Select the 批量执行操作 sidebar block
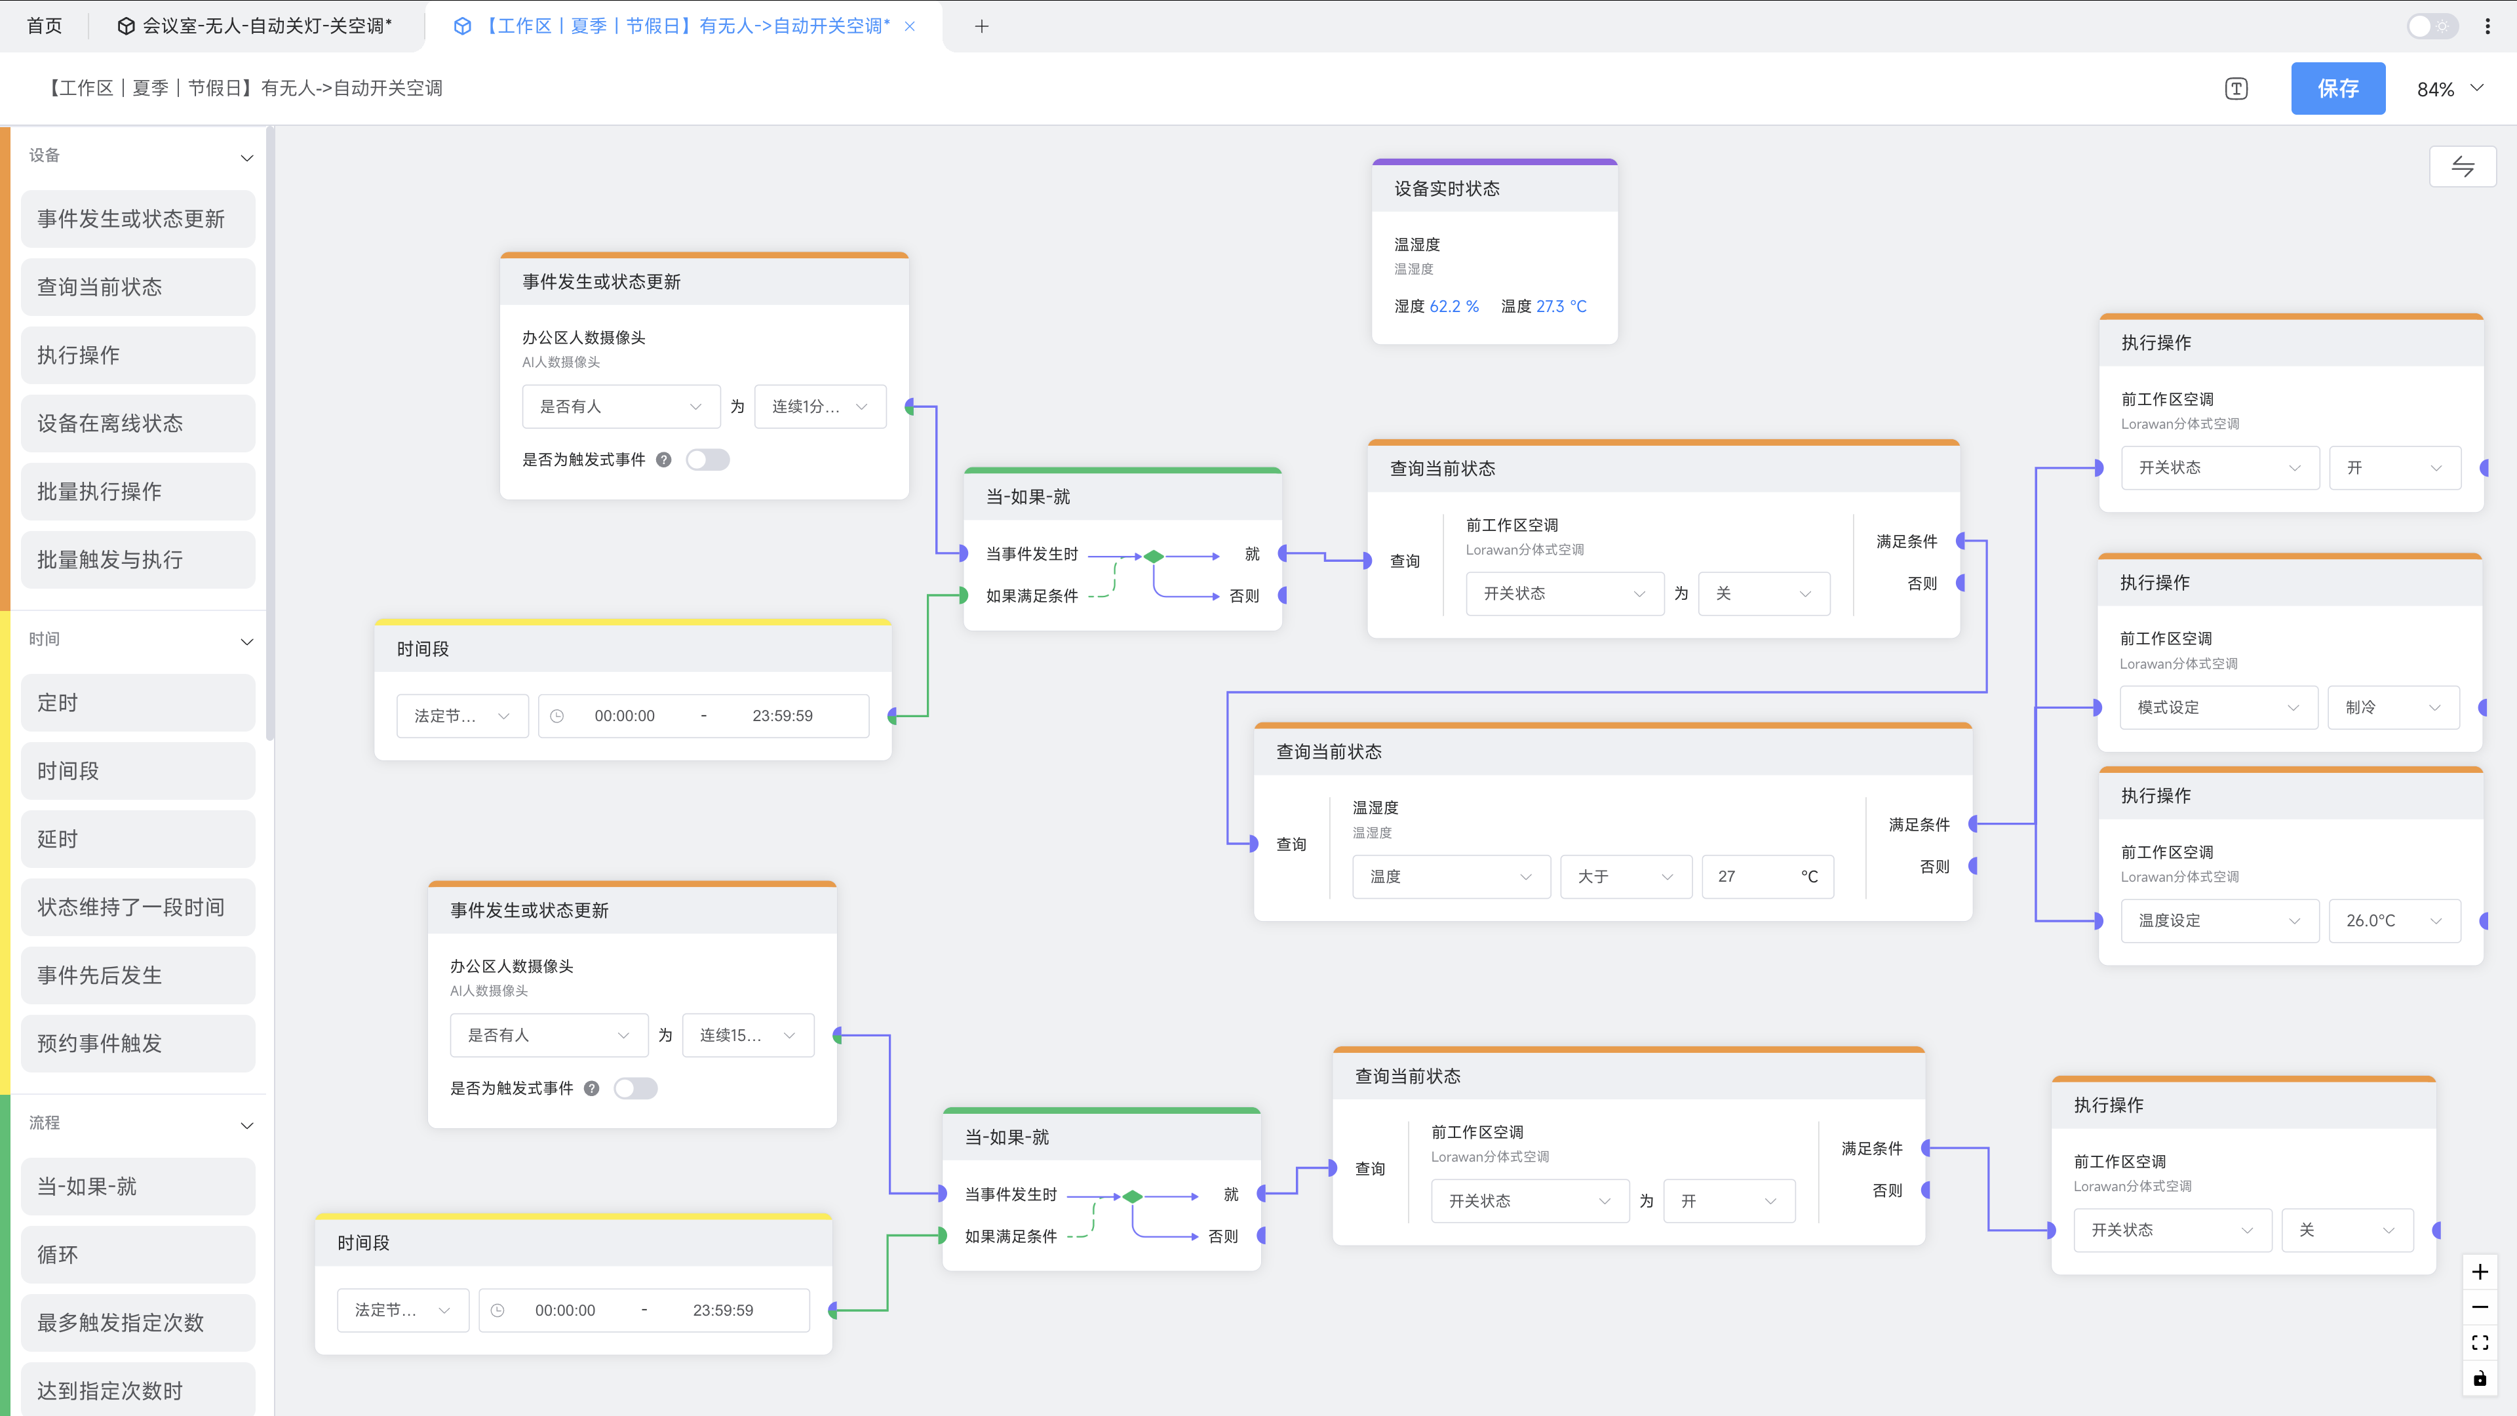The height and width of the screenshot is (1416, 2517). pos(138,492)
